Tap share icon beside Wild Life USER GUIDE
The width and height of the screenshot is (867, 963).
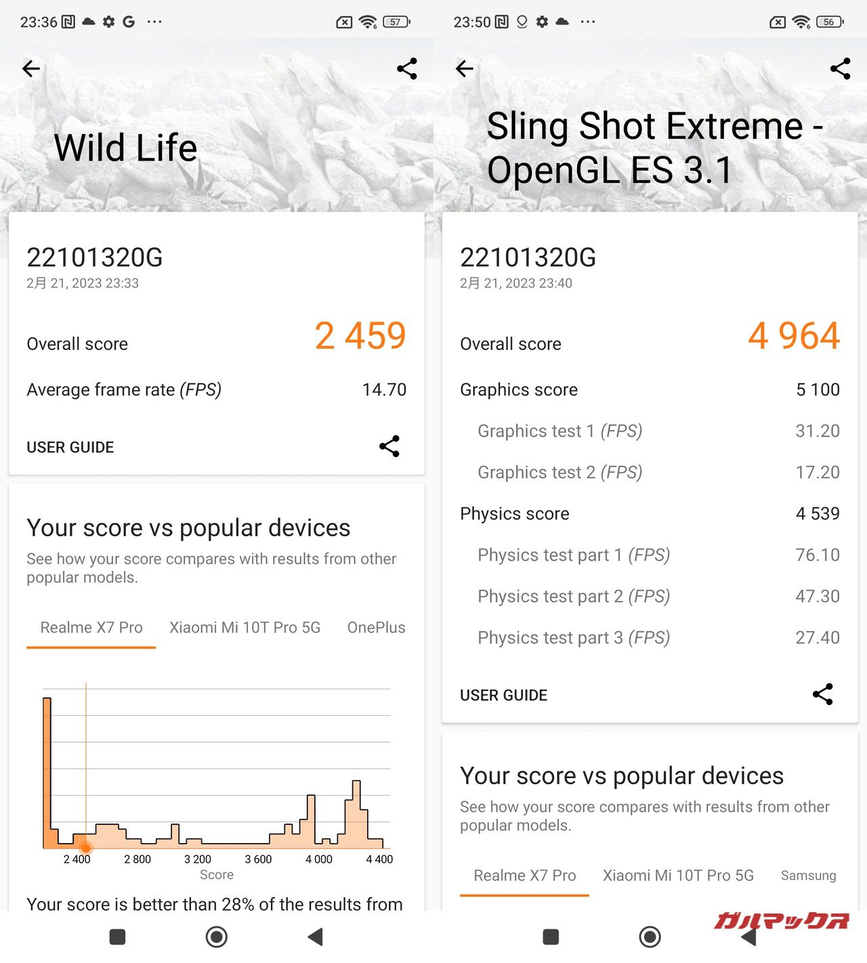tap(389, 446)
